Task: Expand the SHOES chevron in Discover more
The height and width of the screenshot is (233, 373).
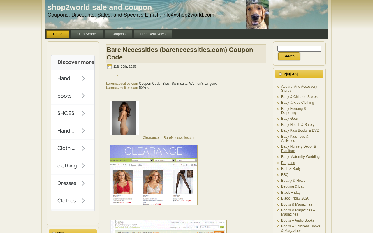Action: click(x=83, y=113)
